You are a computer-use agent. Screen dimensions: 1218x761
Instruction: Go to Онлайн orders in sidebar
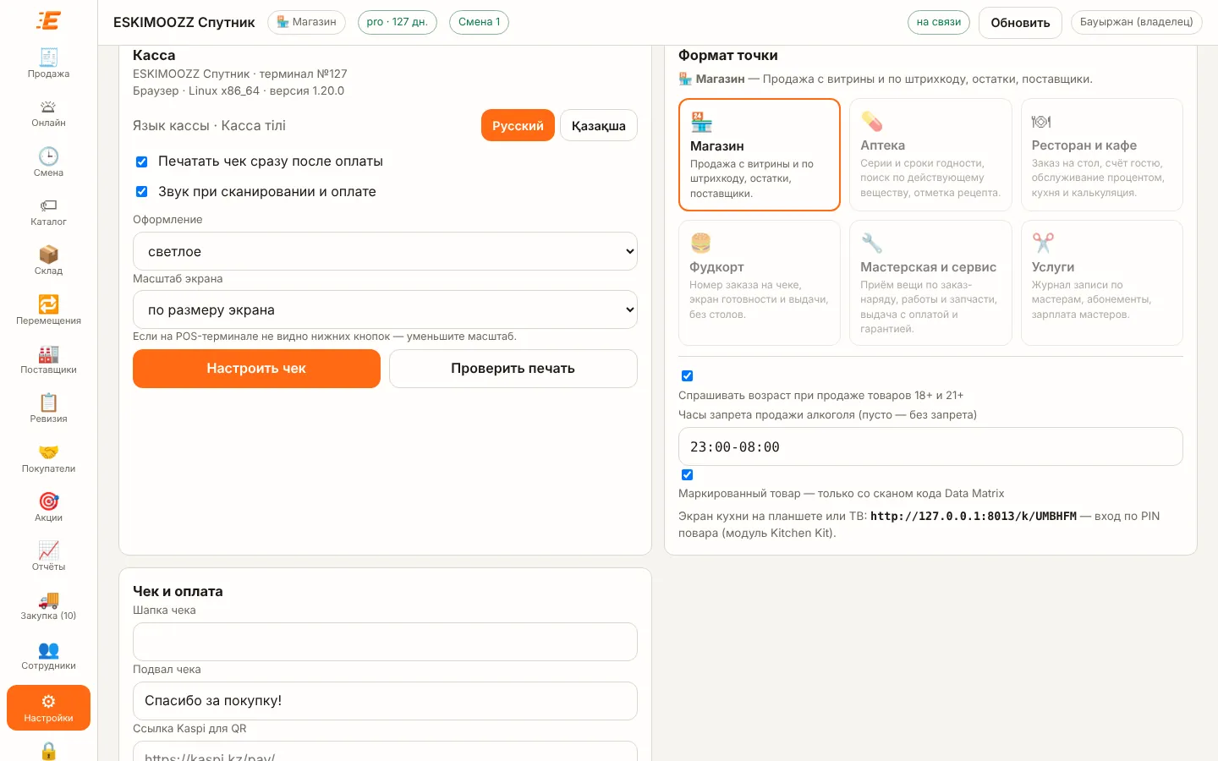coord(48,113)
